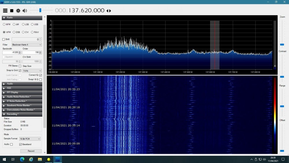Image resolution: width=289 pixels, height=163 pixels.
Task: Open Task View on taskbar
Action: (13, 159)
